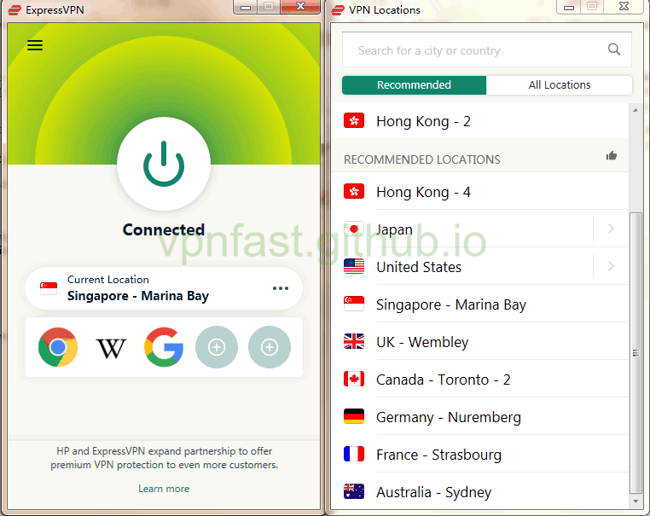Click the Canada flag icon
The image size is (650, 516).
pos(354,379)
